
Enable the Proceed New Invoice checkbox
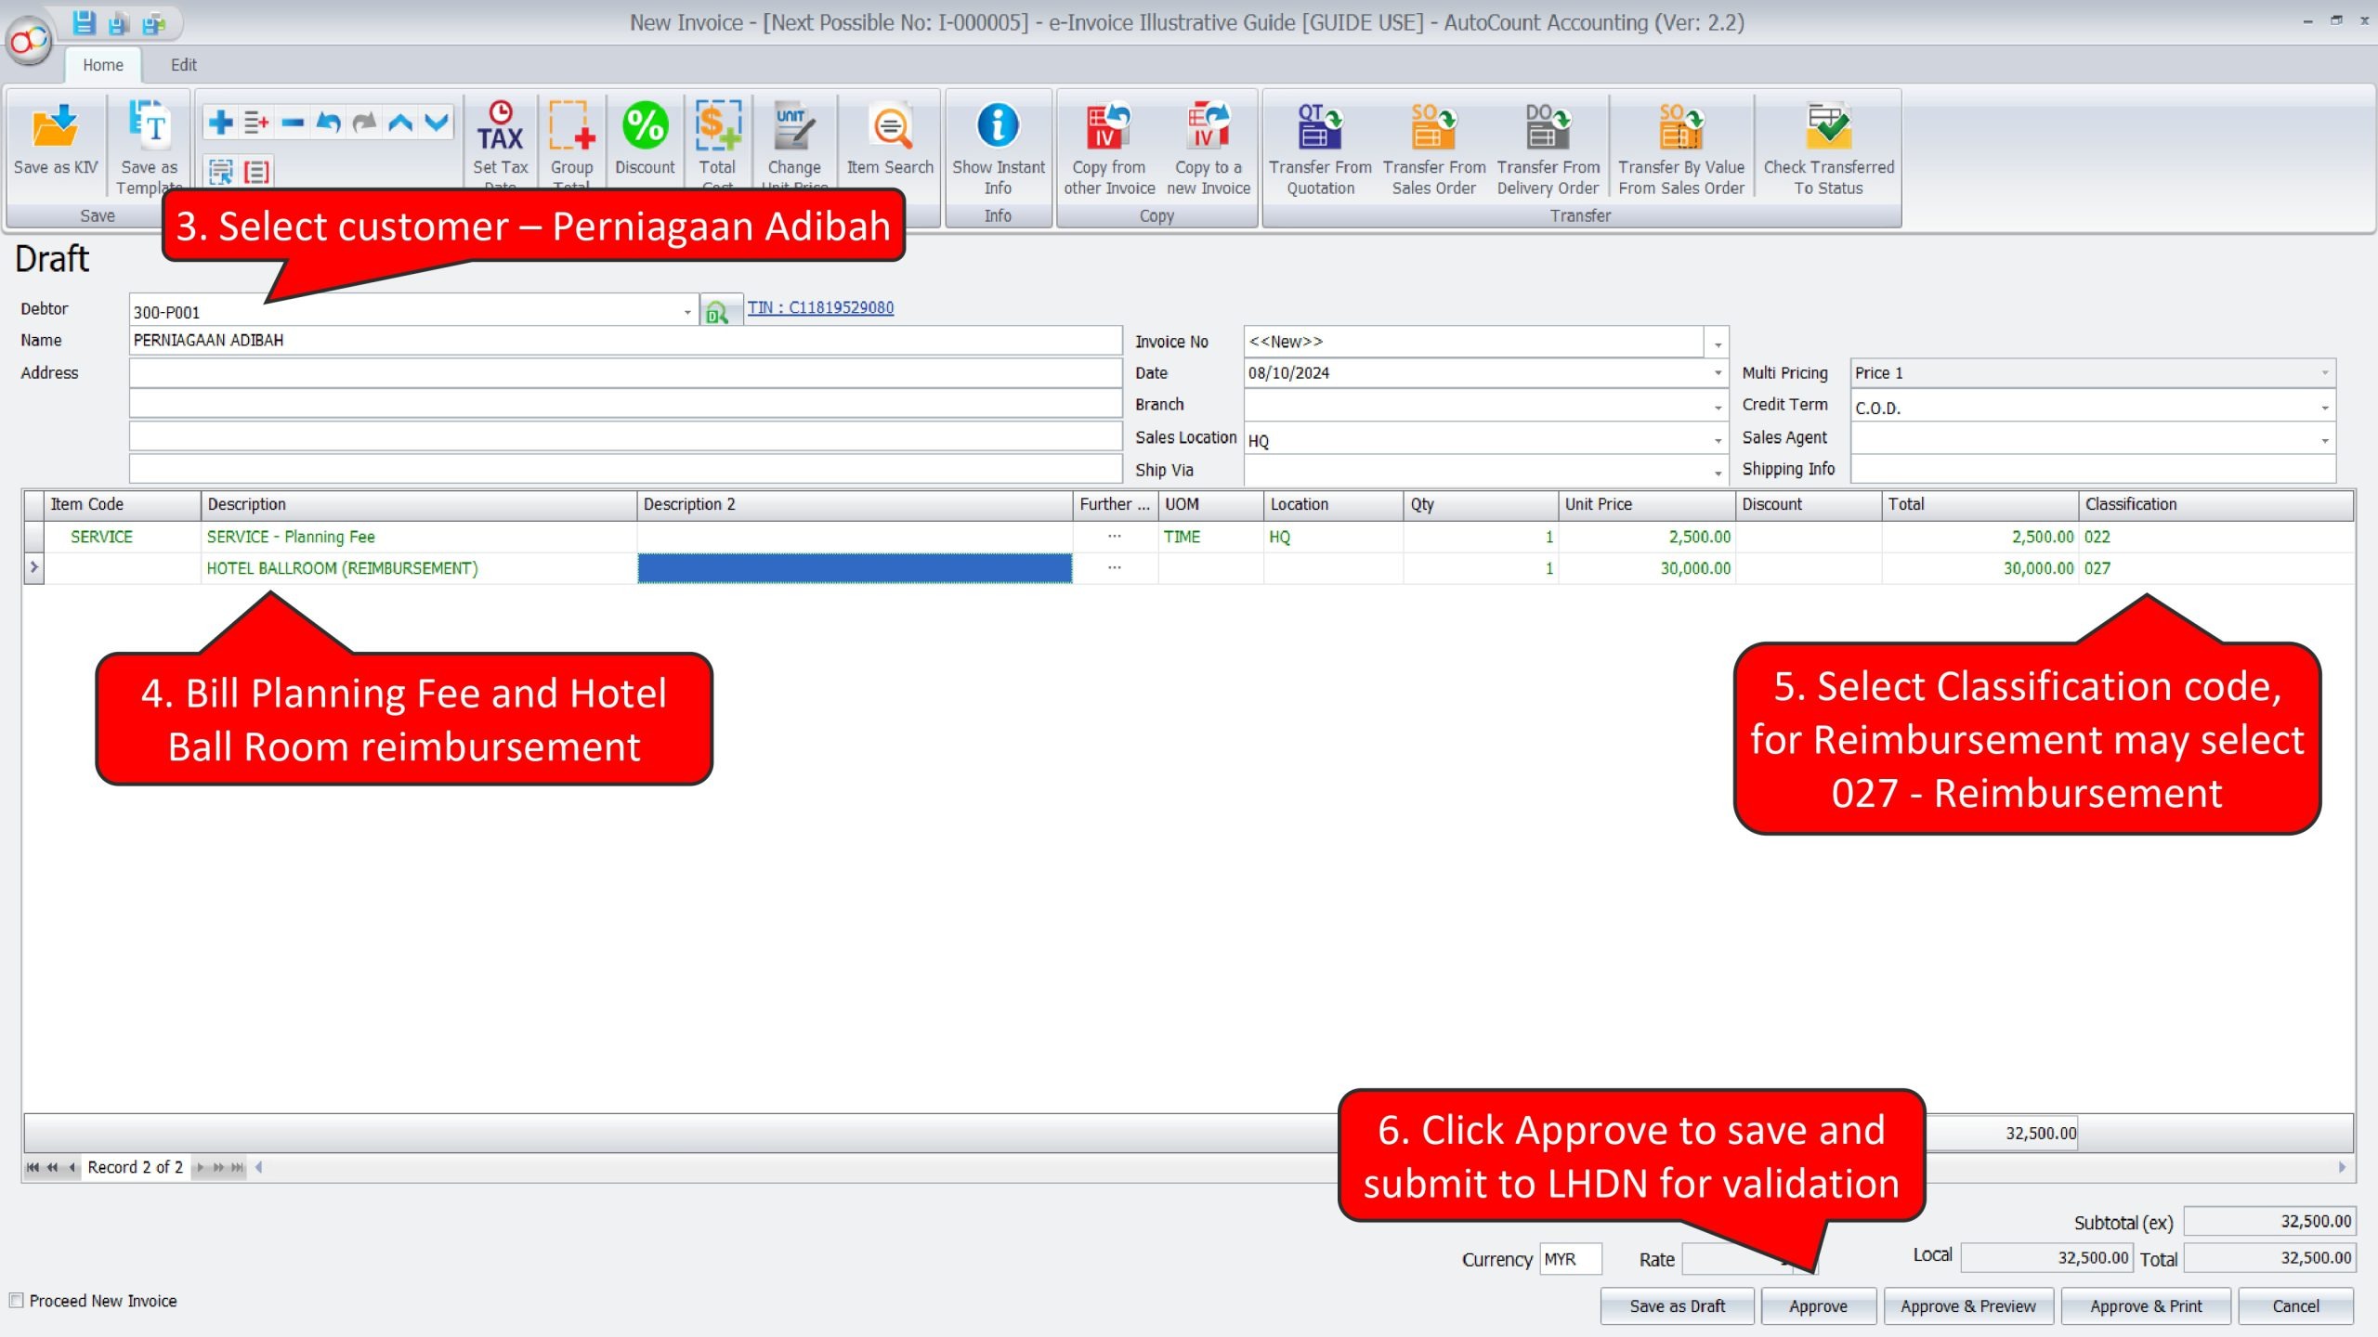pos(17,1301)
